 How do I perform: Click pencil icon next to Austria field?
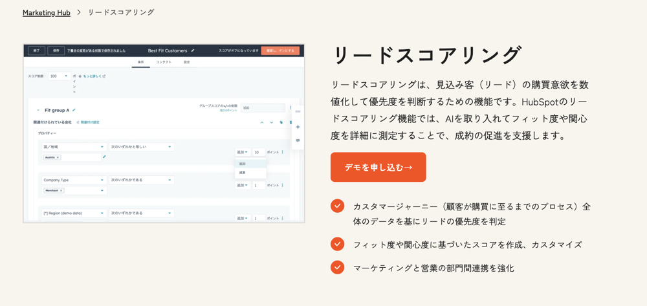tap(104, 157)
